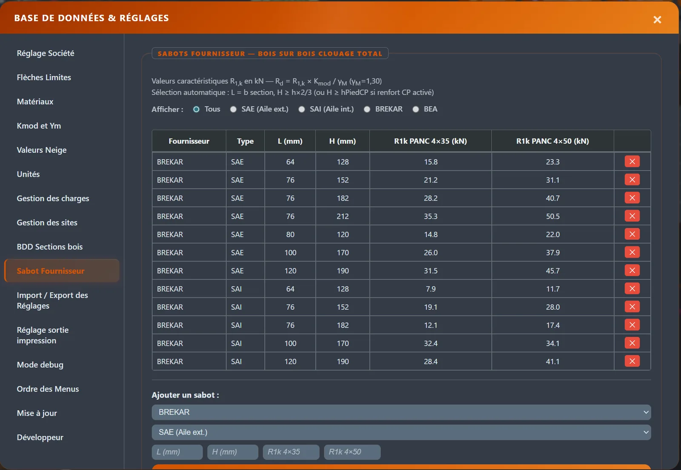Click the L (mm) input field
Image resolution: width=681 pixels, height=470 pixels.
pos(177,452)
